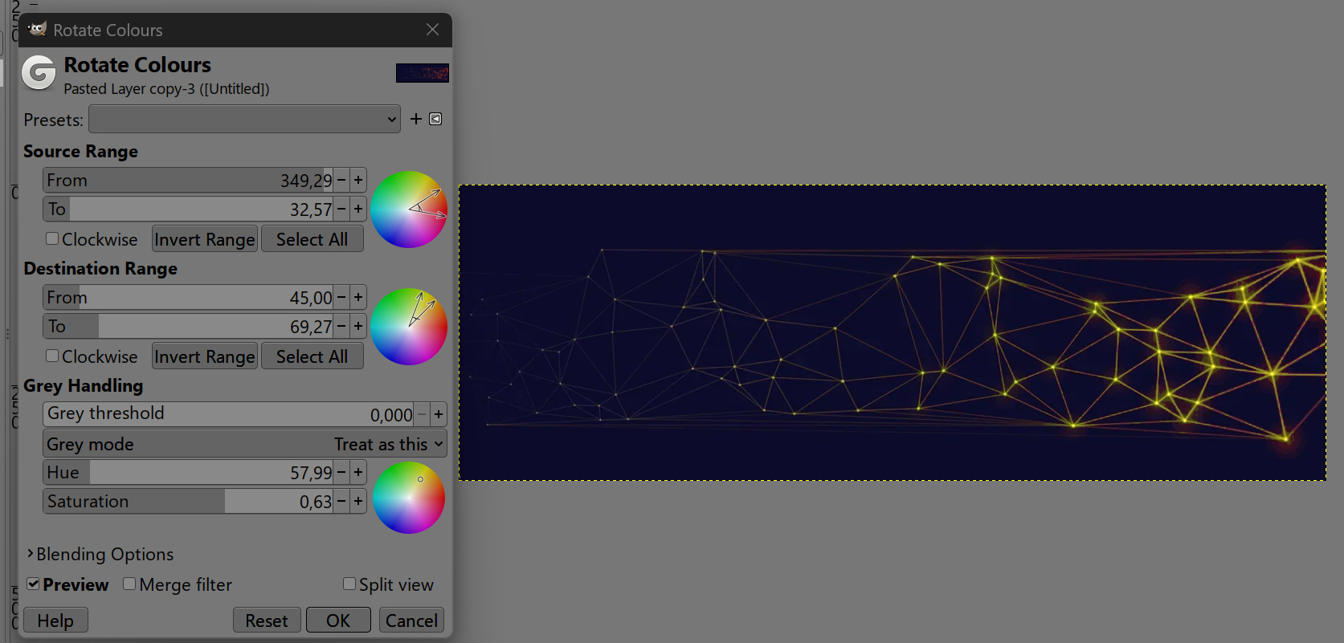Enable Clockwise for the Source Range
The height and width of the screenshot is (643, 1344).
(52, 238)
